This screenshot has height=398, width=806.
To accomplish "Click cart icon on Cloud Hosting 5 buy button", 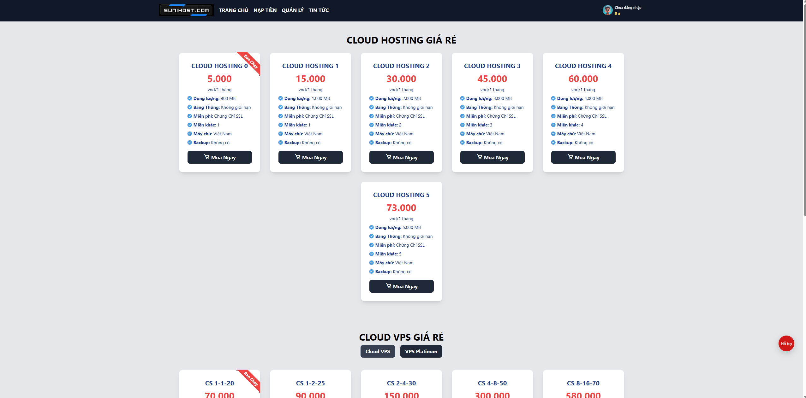I will [x=388, y=286].
